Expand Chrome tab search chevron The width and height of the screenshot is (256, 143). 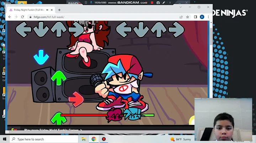[181, 7]
